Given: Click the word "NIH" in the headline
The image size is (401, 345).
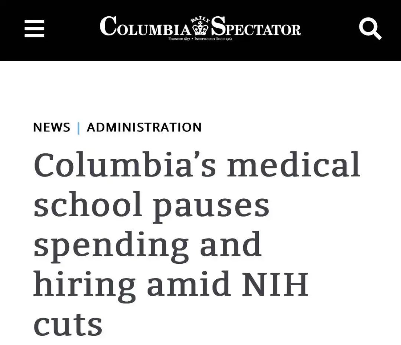Looking at the screenshot, I should [275, 284].
